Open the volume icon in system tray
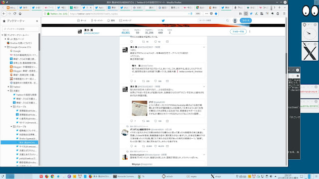 (271, 177)
